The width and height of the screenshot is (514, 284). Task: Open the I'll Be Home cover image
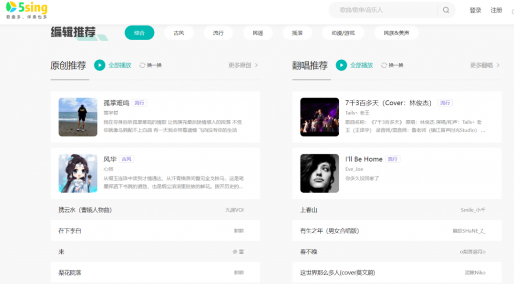(319, 173)
